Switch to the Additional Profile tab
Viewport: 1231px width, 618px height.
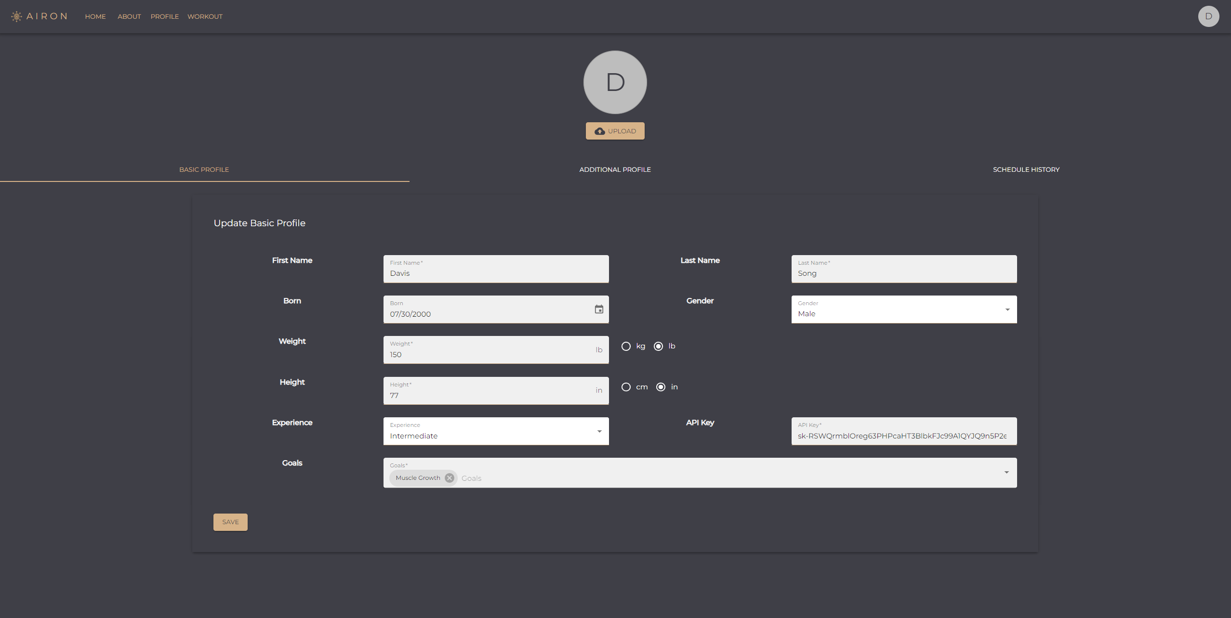click(615, 169)
